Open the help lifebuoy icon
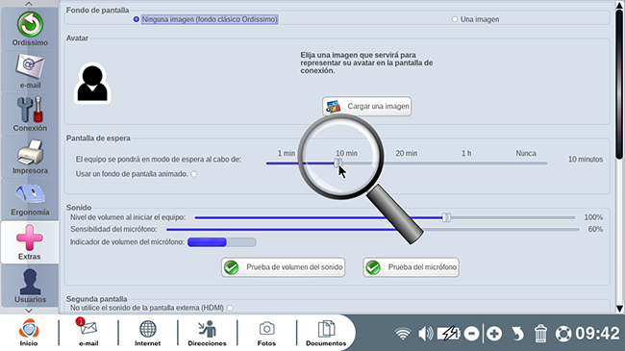 click(x=563, y=334)
